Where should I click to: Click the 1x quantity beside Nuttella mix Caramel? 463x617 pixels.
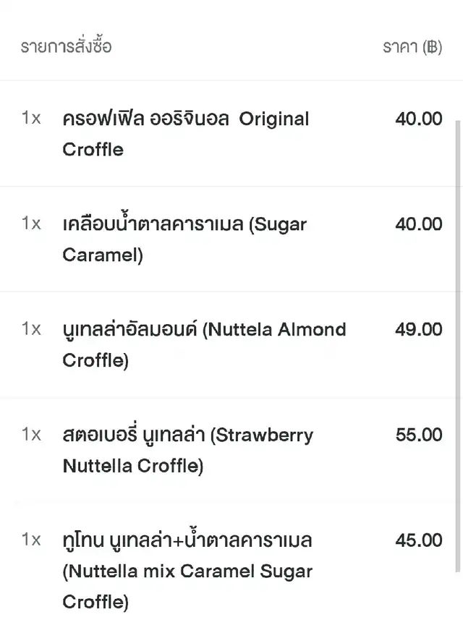31,540
